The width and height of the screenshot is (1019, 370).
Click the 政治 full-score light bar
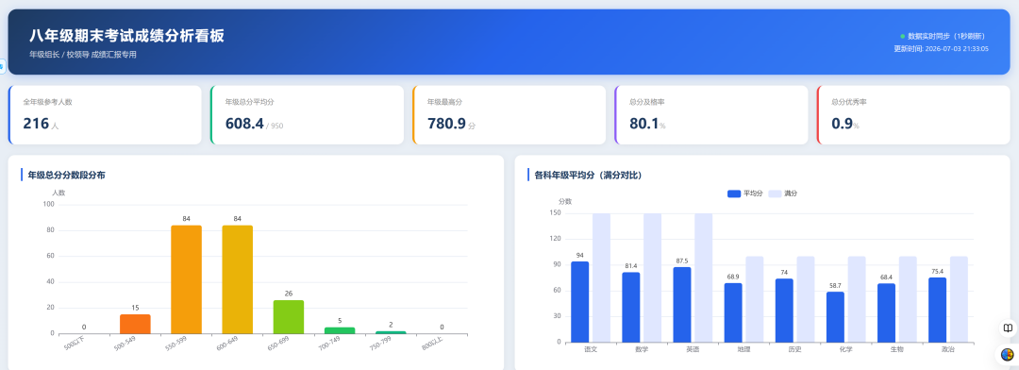point(959,299)
